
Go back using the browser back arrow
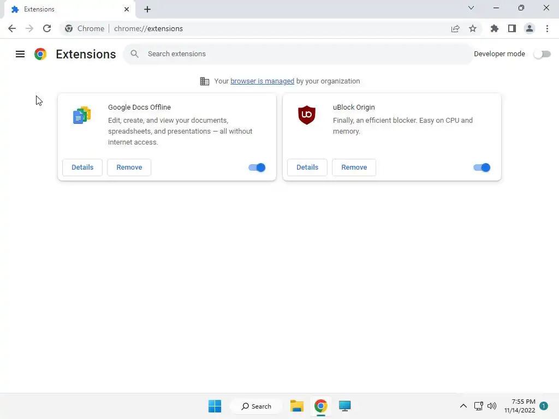click(12, 28)
